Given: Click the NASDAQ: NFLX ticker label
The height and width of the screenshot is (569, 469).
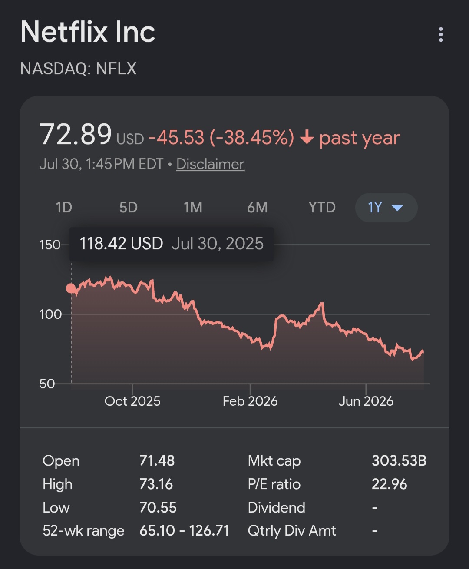Looking at the screenshot, I should coord(79,69).
